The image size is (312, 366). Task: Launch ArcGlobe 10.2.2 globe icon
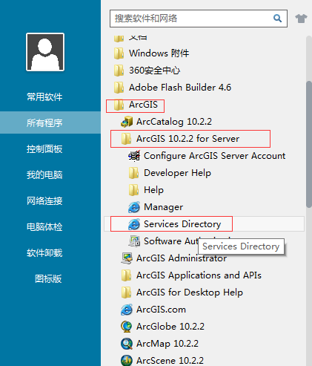tap(127, 327)
